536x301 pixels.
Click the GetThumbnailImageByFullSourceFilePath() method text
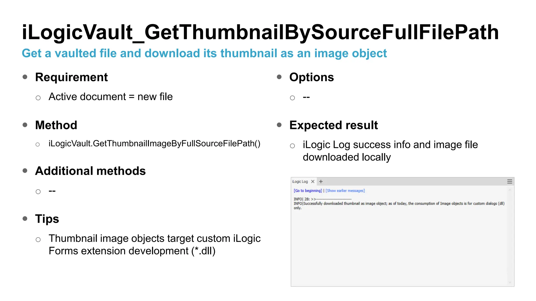tap(154, 143)
